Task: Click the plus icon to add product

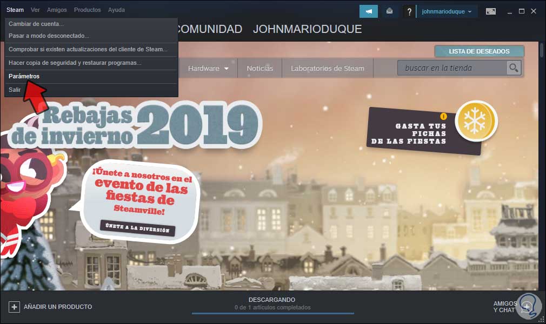Action: 14,307
